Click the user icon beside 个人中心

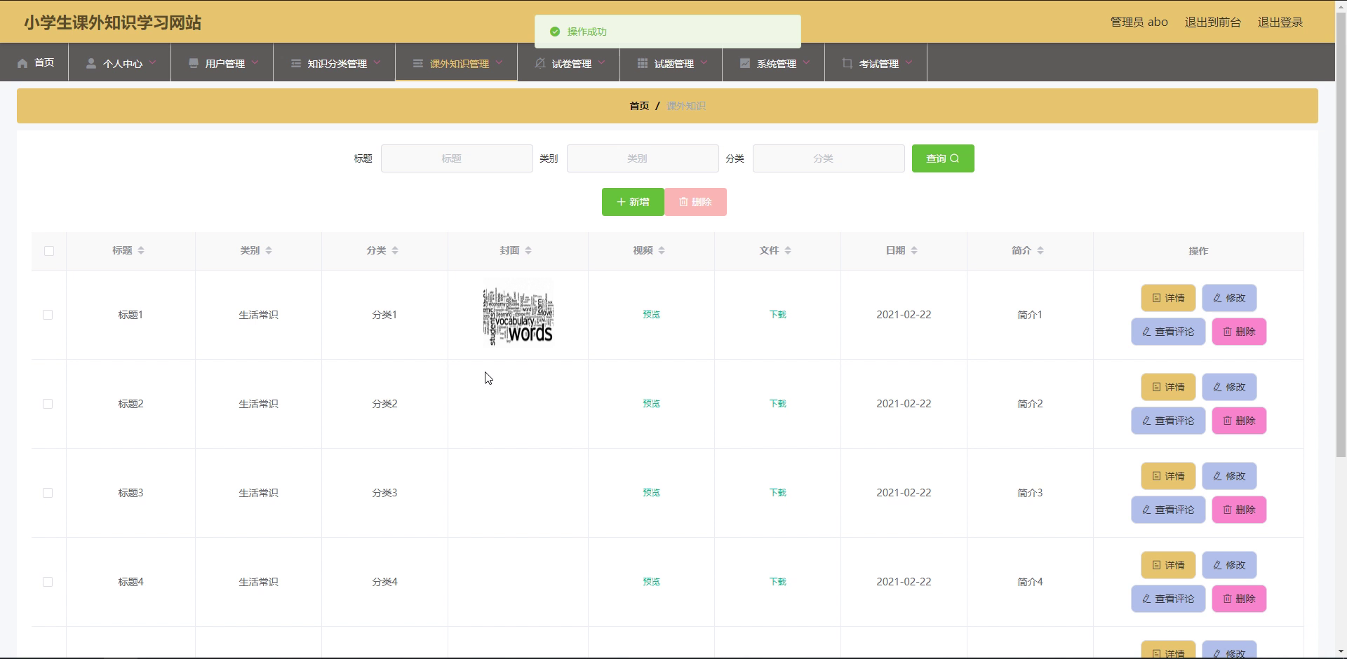click(x=91, y=63)
